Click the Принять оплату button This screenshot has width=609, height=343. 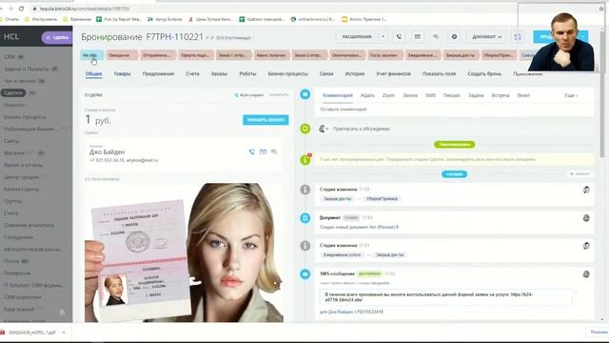(x=265, y=120)
